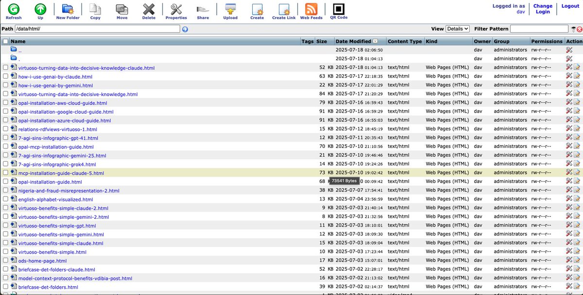Open 7-agi-sins-infographic-gemini-25.html link
This screenshot has height=295, width=583.
pos(62,155)
